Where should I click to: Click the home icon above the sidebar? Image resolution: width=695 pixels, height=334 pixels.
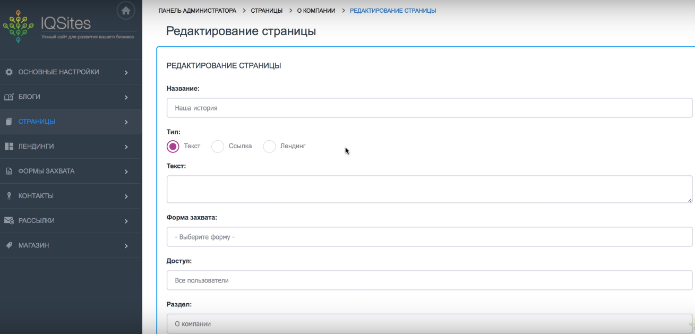click(126, 10)
